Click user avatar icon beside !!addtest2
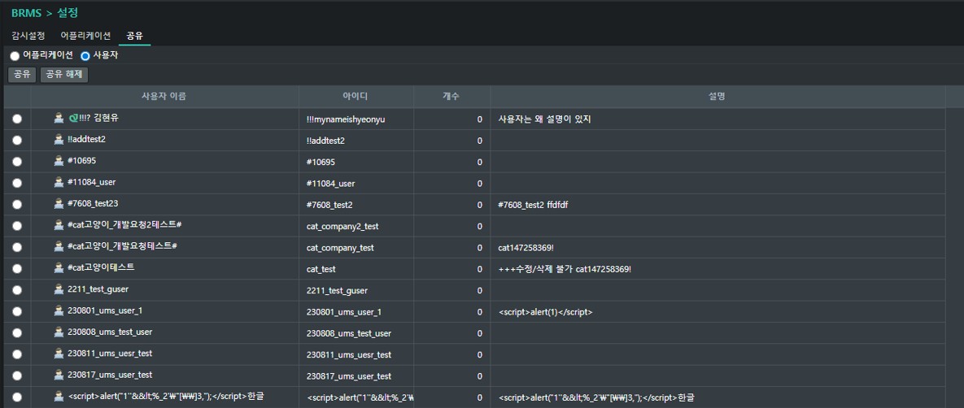Image resolution: width=964 pixels, height=408 pixels. point(59,140)
